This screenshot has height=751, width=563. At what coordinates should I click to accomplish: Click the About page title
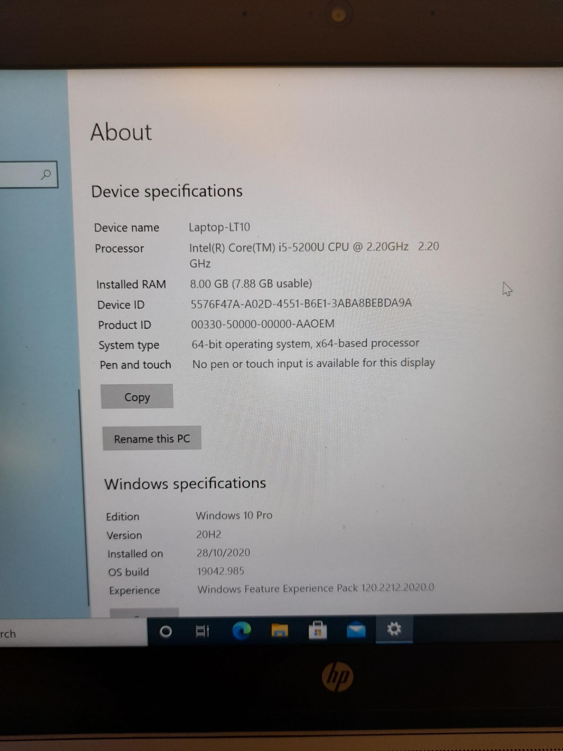(121, 132)
